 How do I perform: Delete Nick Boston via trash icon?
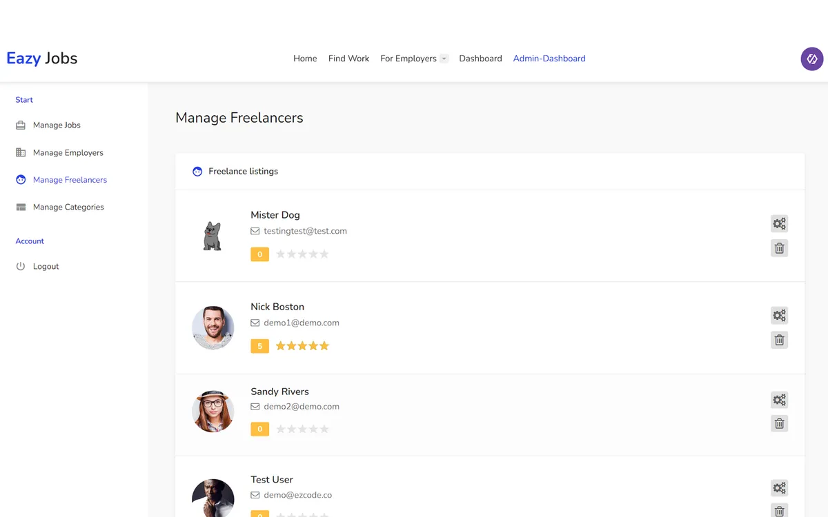(x=779, y=340)
